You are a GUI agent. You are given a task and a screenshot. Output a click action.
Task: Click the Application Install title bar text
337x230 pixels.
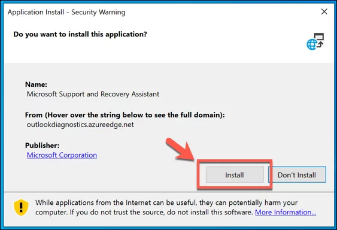[x=66, y=12]
